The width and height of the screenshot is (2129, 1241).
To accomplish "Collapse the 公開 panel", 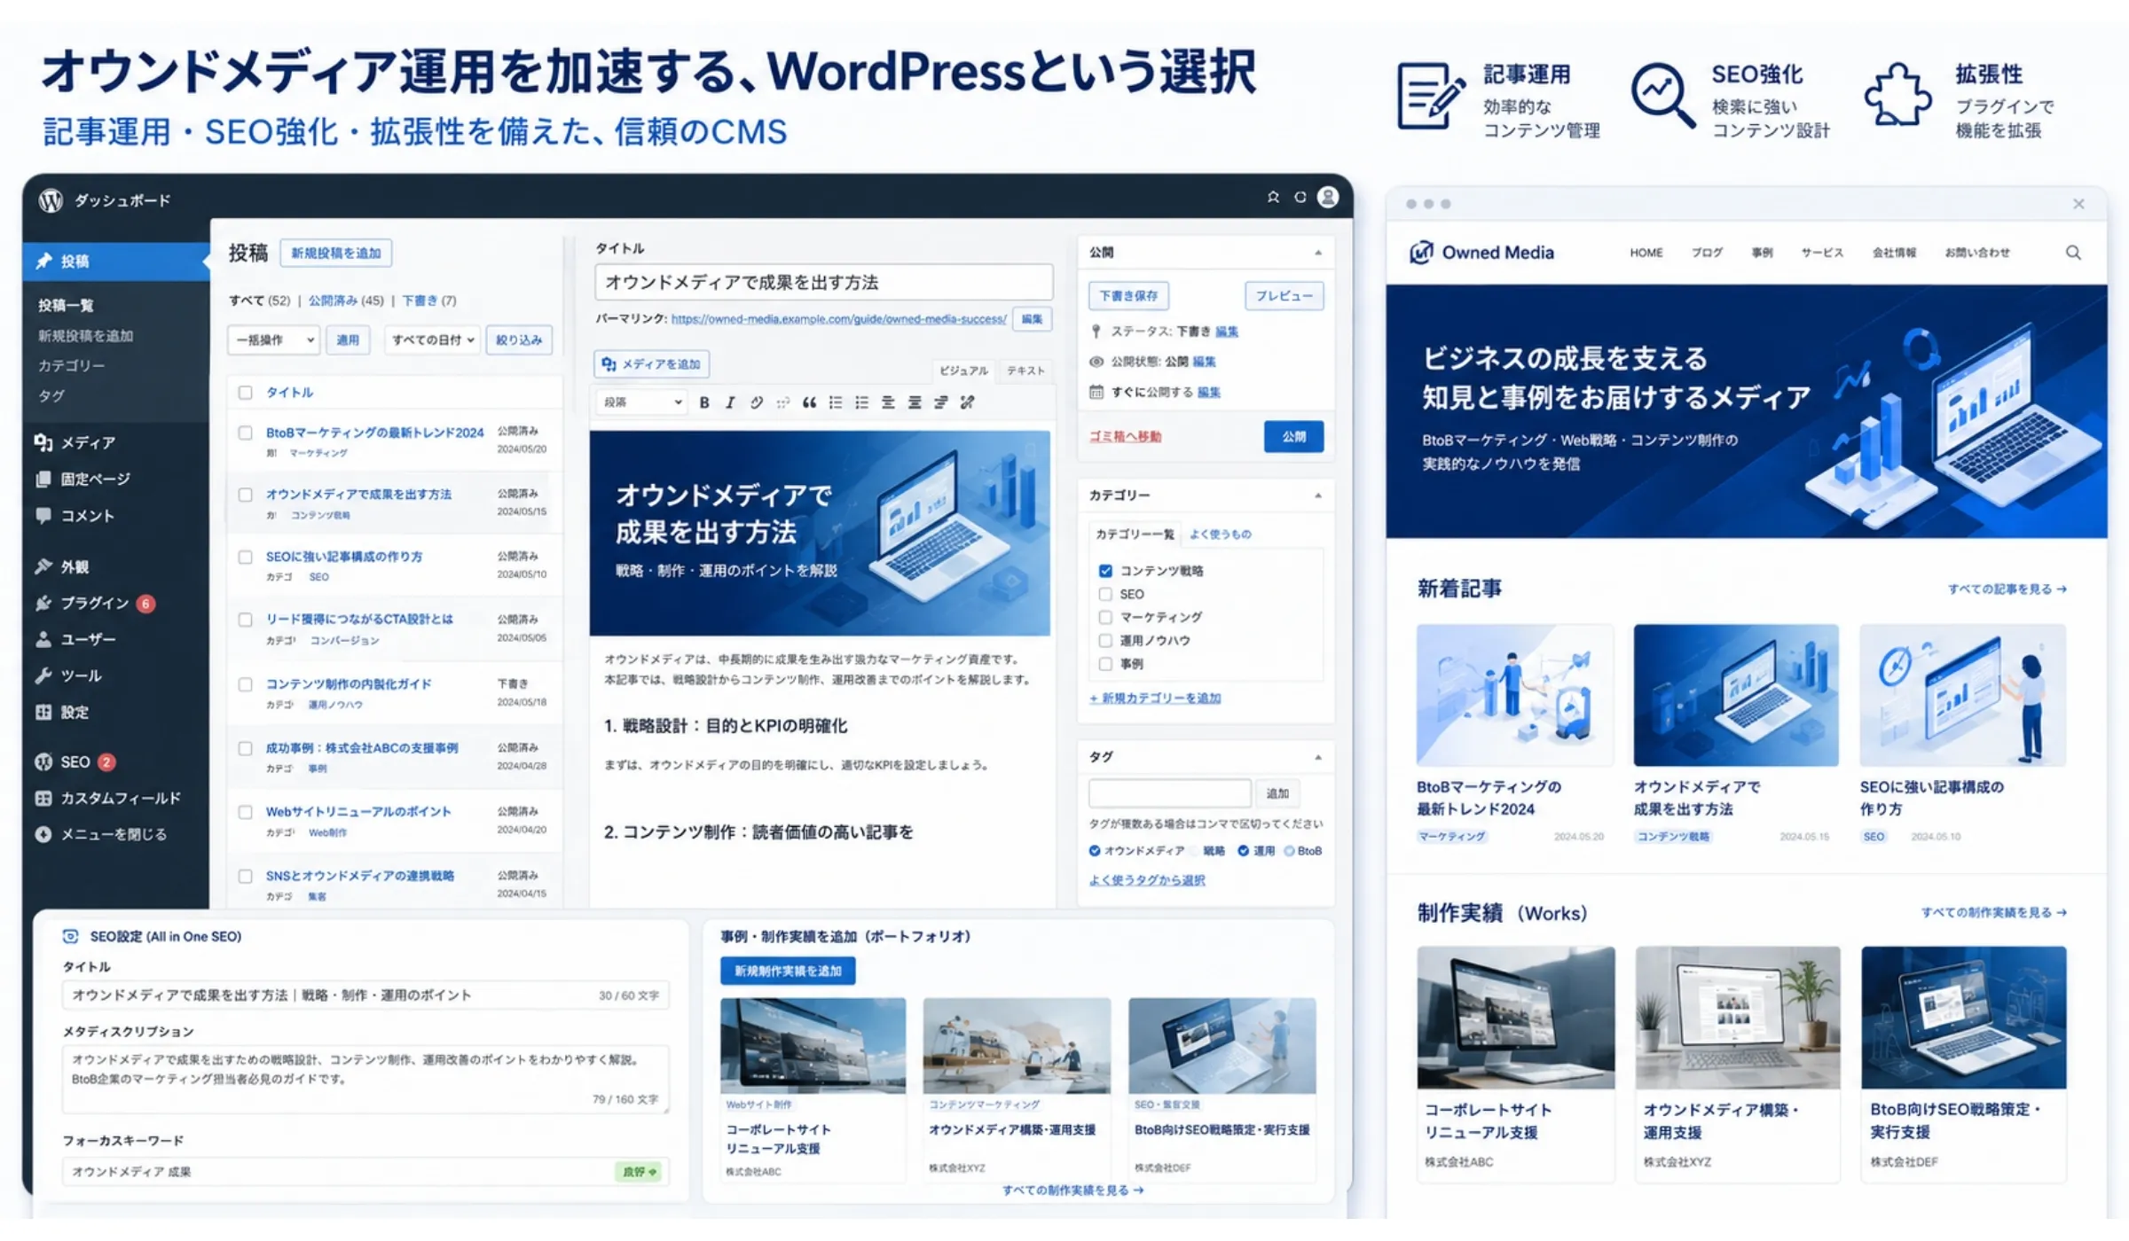I will point(1317,253).
